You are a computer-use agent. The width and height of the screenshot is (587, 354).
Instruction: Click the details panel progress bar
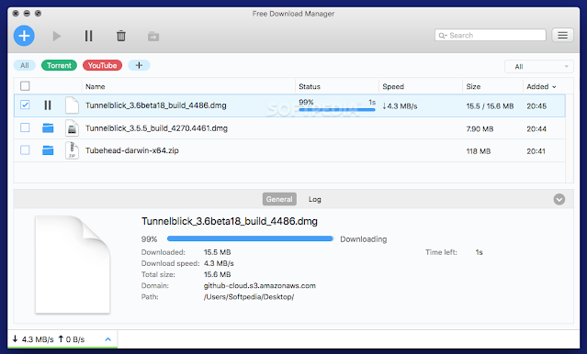[250, 238]
